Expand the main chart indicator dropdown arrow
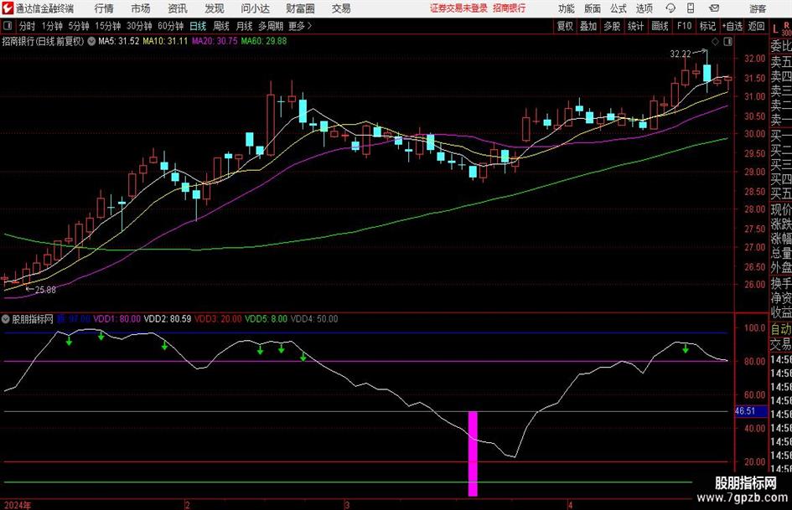This screenshot has width=792, height=510. [x=91, y=41]
